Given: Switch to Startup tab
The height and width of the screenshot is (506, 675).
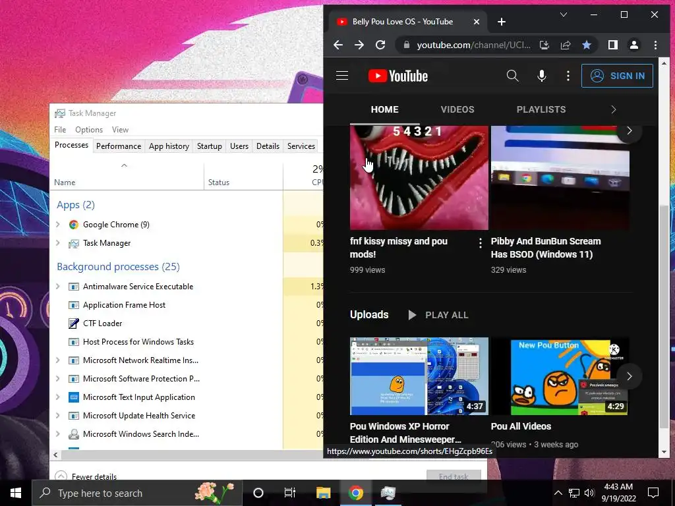Looking at the screenshot, I should [x=209, y=146].
